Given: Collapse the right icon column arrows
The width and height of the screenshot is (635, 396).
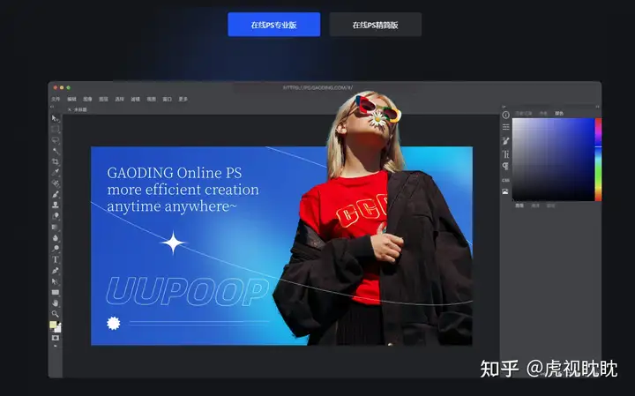Looking at the screenshot, I should coord(504,107).
